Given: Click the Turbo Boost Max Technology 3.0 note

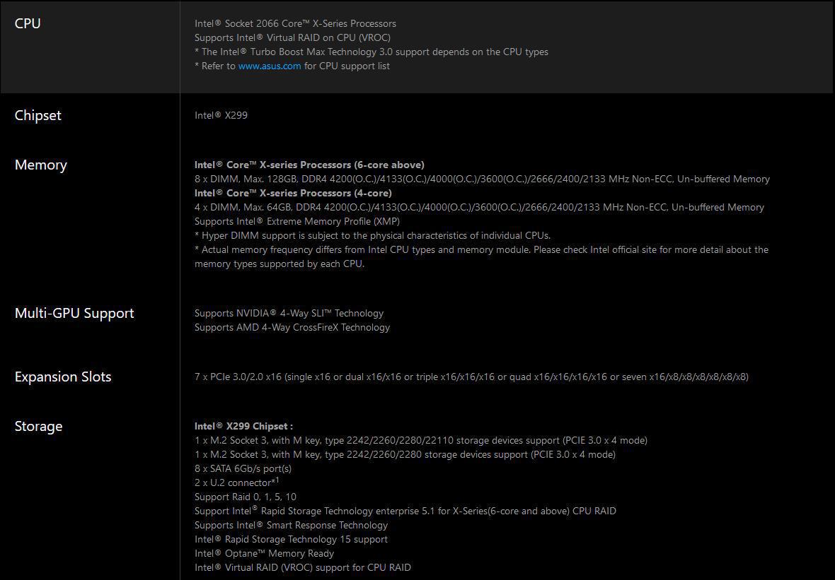Looking at the screenshot, I should [372, 52].
